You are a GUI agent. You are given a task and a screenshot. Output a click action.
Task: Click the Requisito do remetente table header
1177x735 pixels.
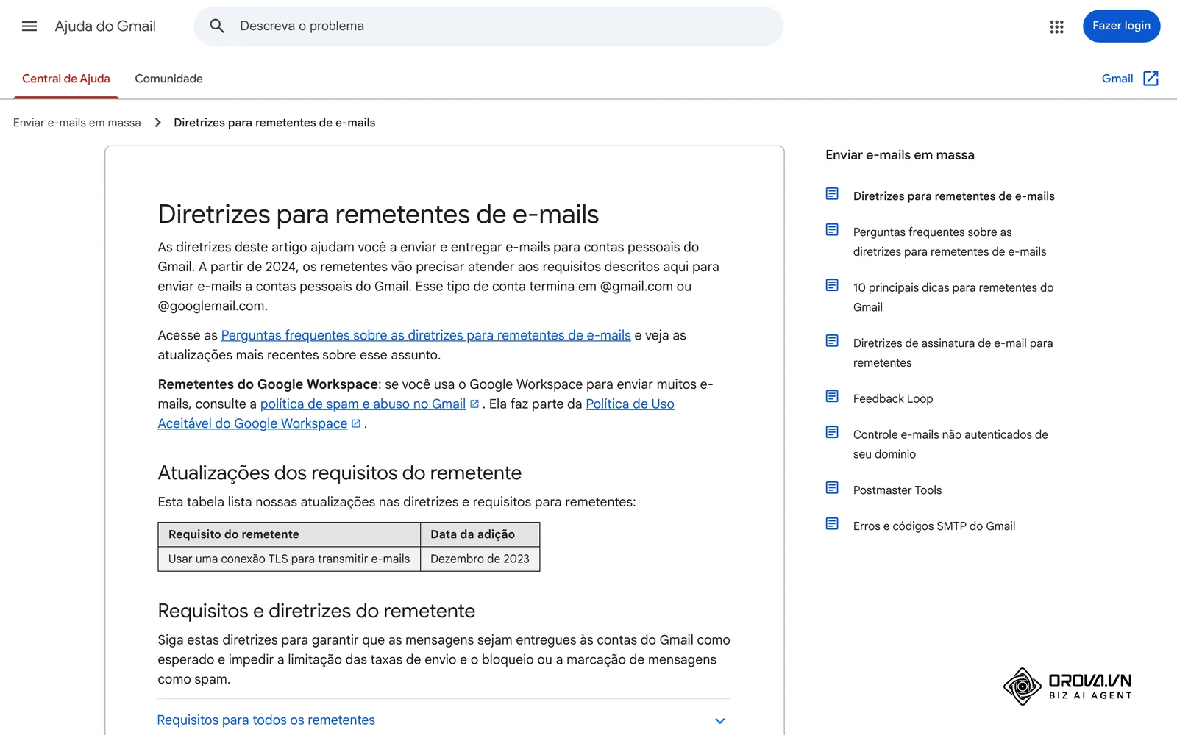click(x=289, y=534)
